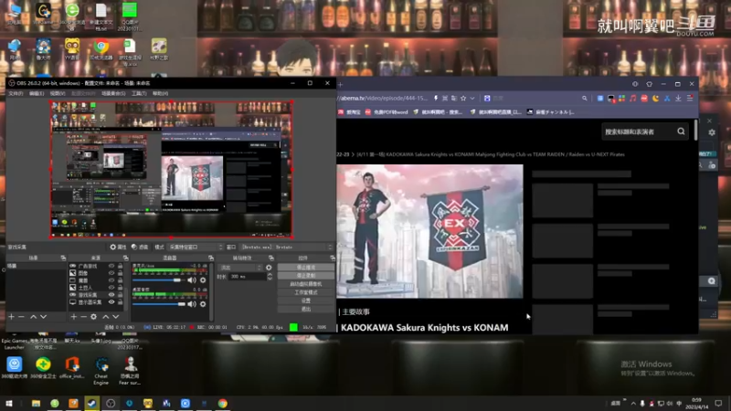The image size is (731, 411).
Task: Open scene transition properties gear
Action: click(x=269, y=268)
